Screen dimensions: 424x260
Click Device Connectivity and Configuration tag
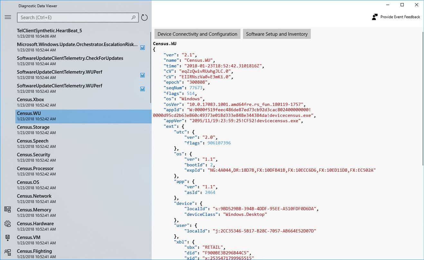pos(197,34)
